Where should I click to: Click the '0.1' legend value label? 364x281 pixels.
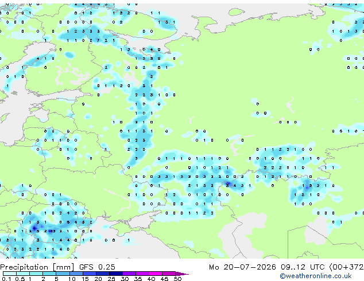point(6,279)
